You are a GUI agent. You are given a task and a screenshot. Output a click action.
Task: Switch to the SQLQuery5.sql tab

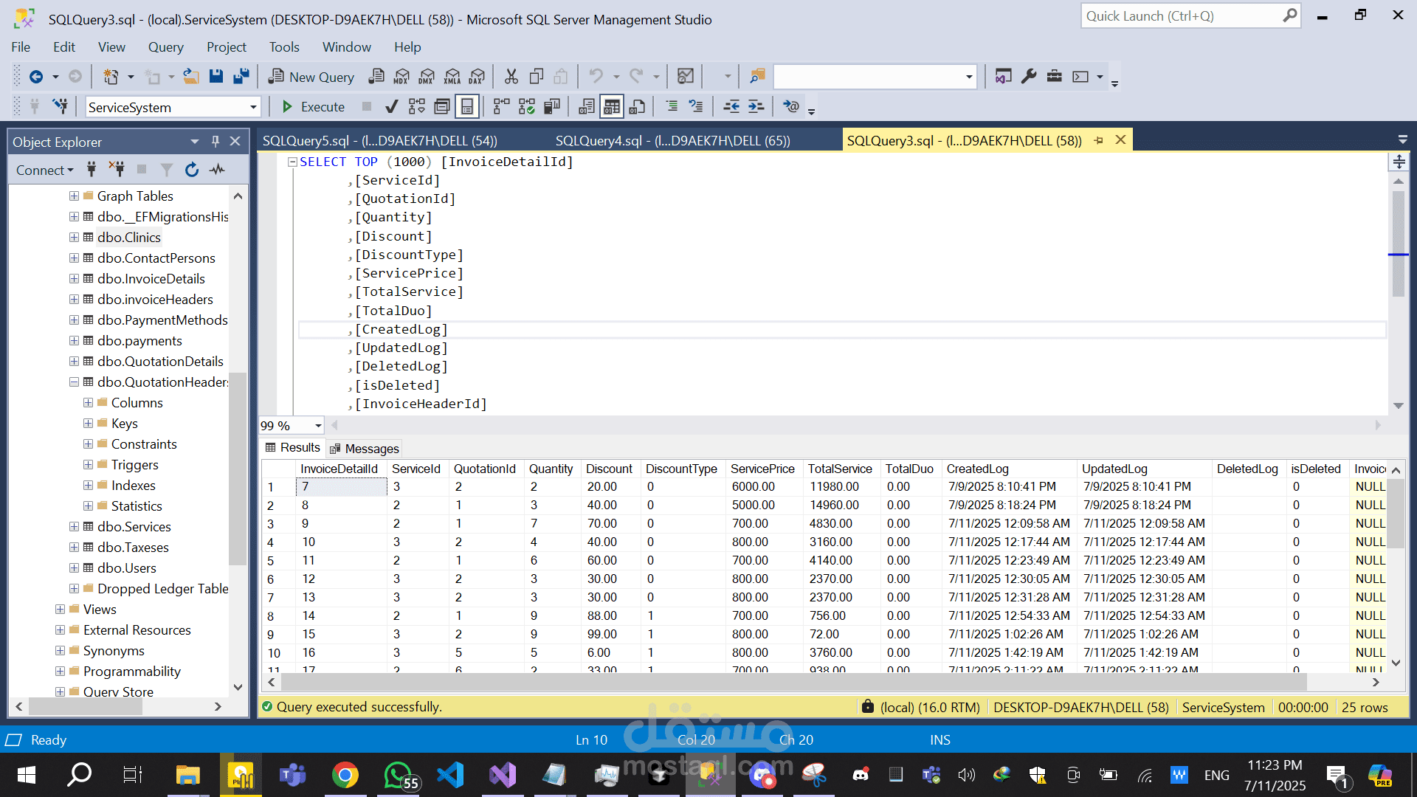tap(380, 140)
